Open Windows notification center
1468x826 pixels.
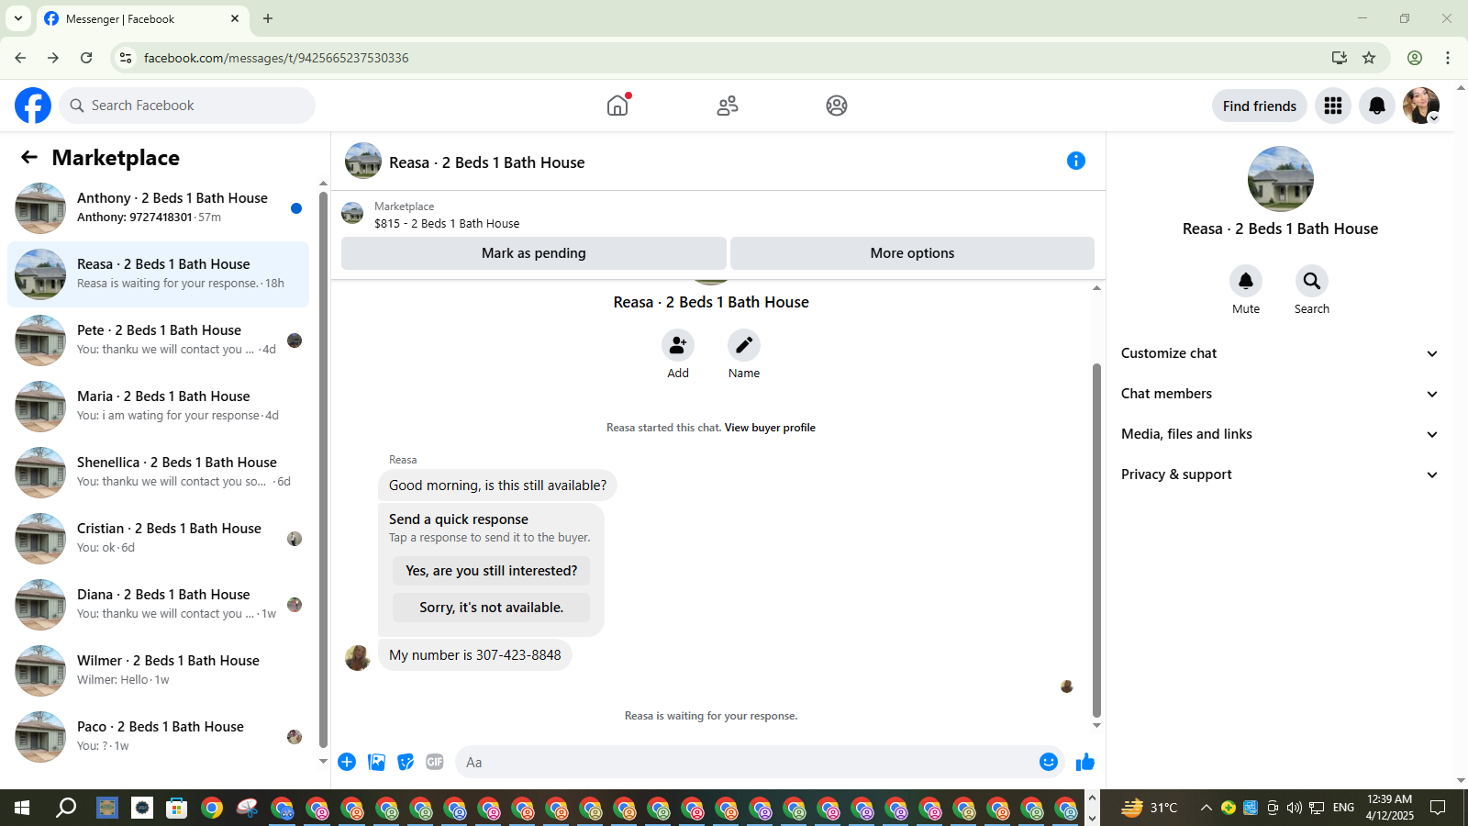1439,808
